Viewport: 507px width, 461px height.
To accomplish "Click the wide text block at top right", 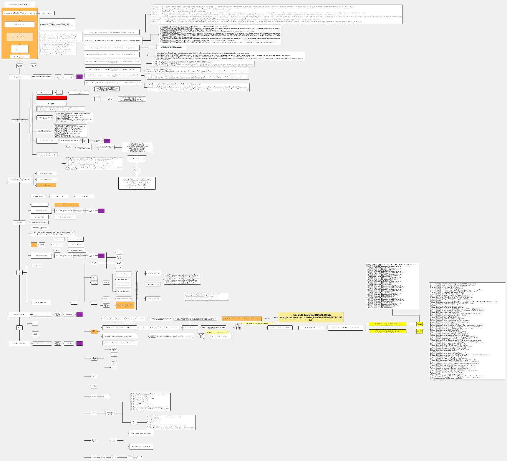I will coord(277,14).
